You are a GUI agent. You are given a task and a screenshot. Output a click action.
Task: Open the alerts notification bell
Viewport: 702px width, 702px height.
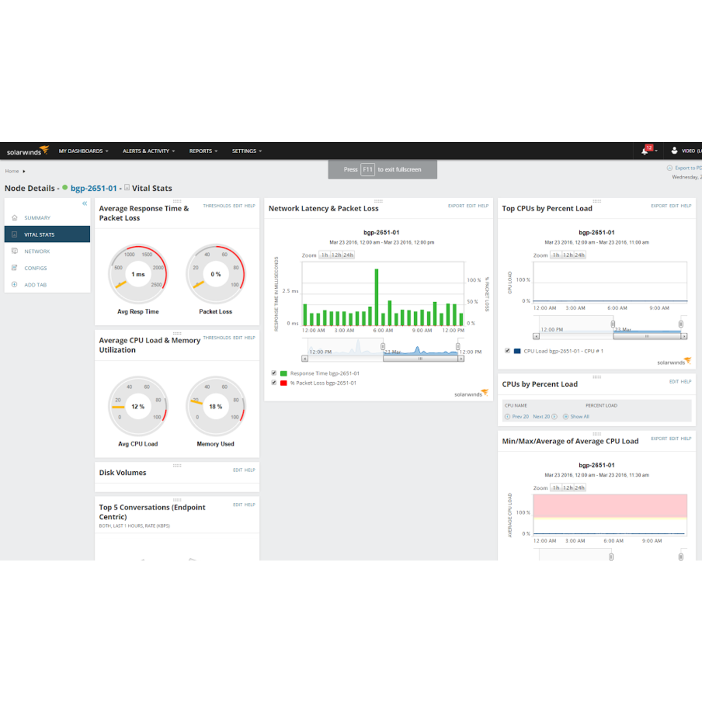pos(645,151)
